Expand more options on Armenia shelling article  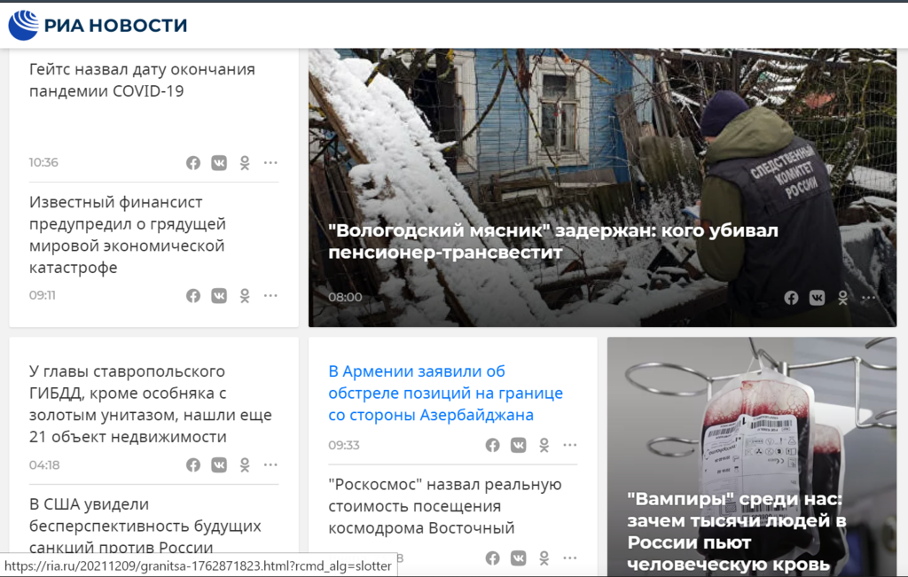(570, 444)
